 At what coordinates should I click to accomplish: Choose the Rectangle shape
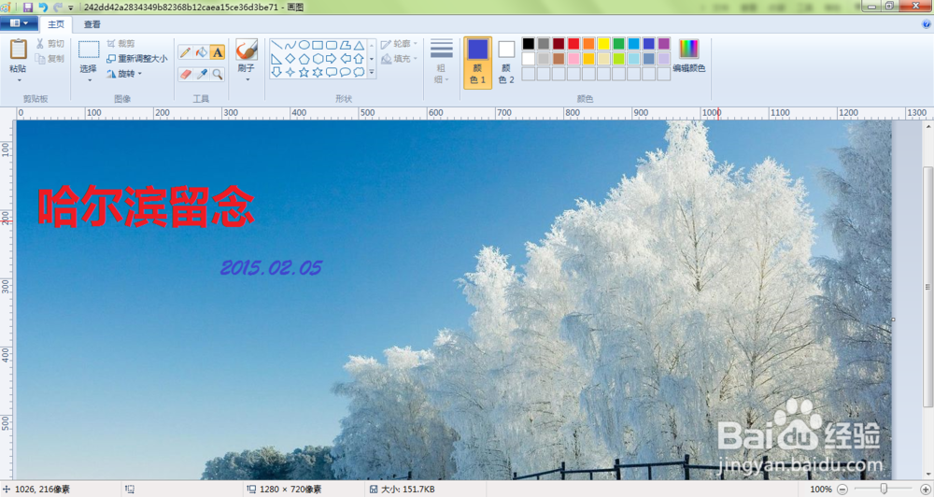pos(318,45)
